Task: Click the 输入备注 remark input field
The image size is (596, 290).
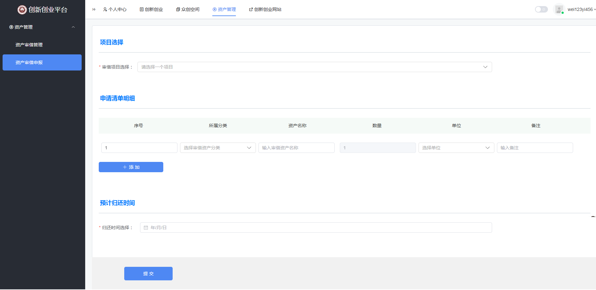Action: tap(535, 148)
